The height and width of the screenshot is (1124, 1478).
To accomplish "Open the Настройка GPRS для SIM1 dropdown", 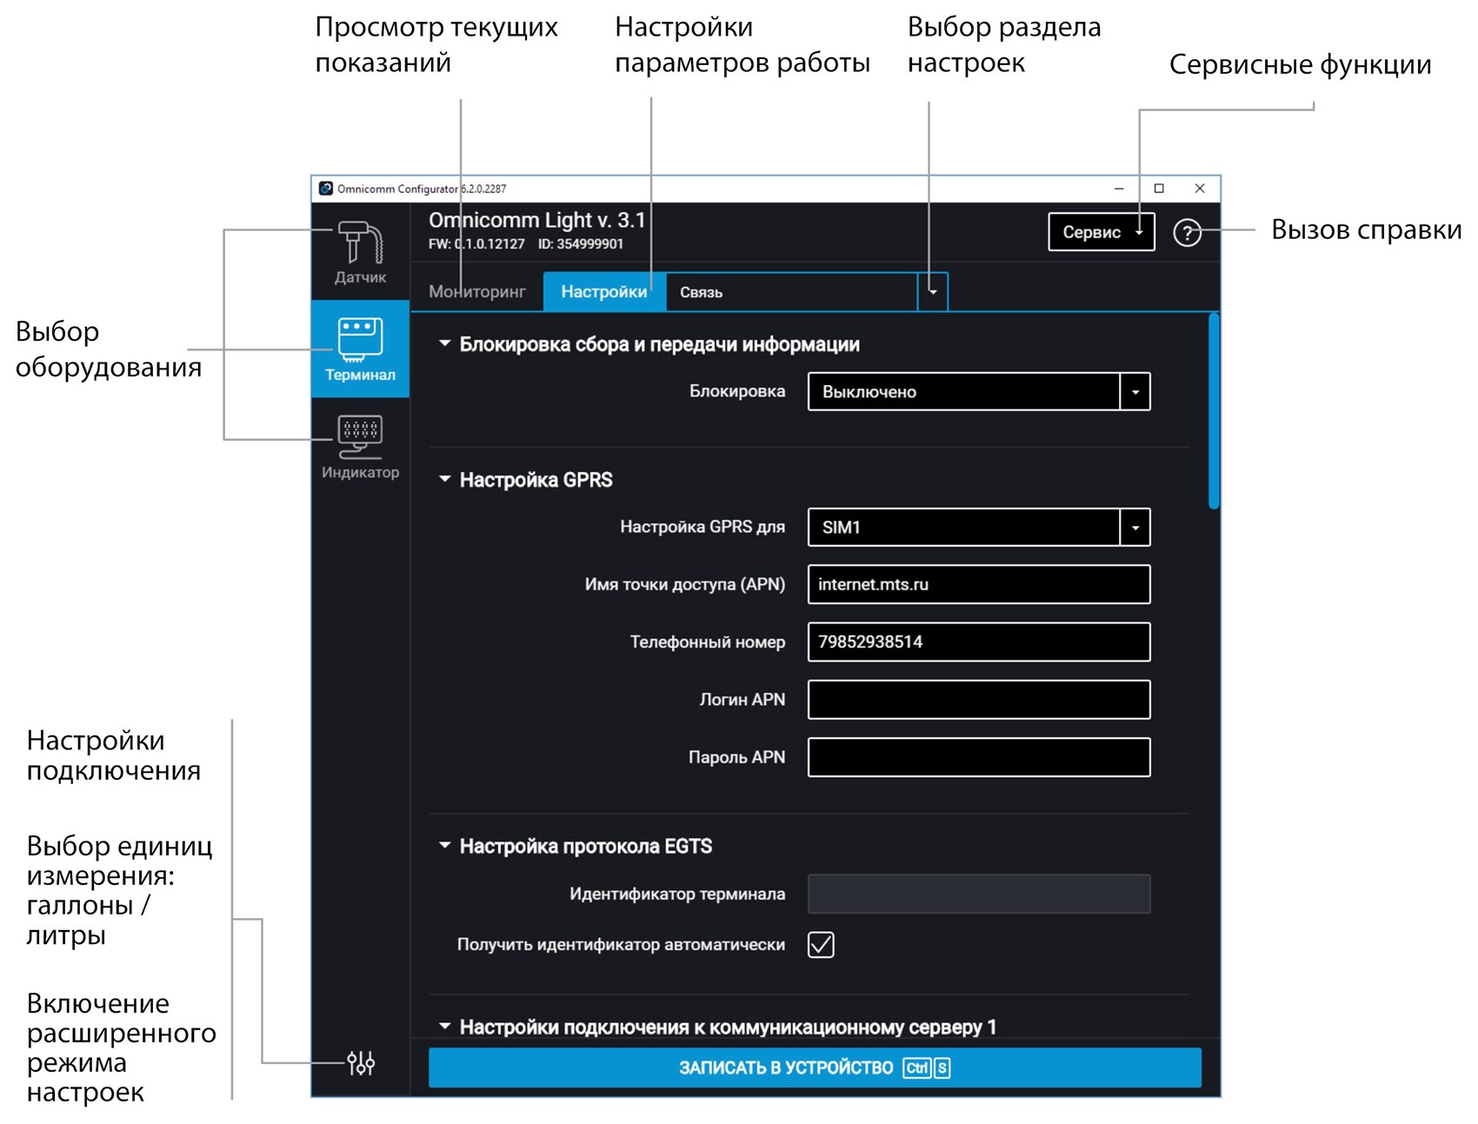I will click(x=979, y=527).
